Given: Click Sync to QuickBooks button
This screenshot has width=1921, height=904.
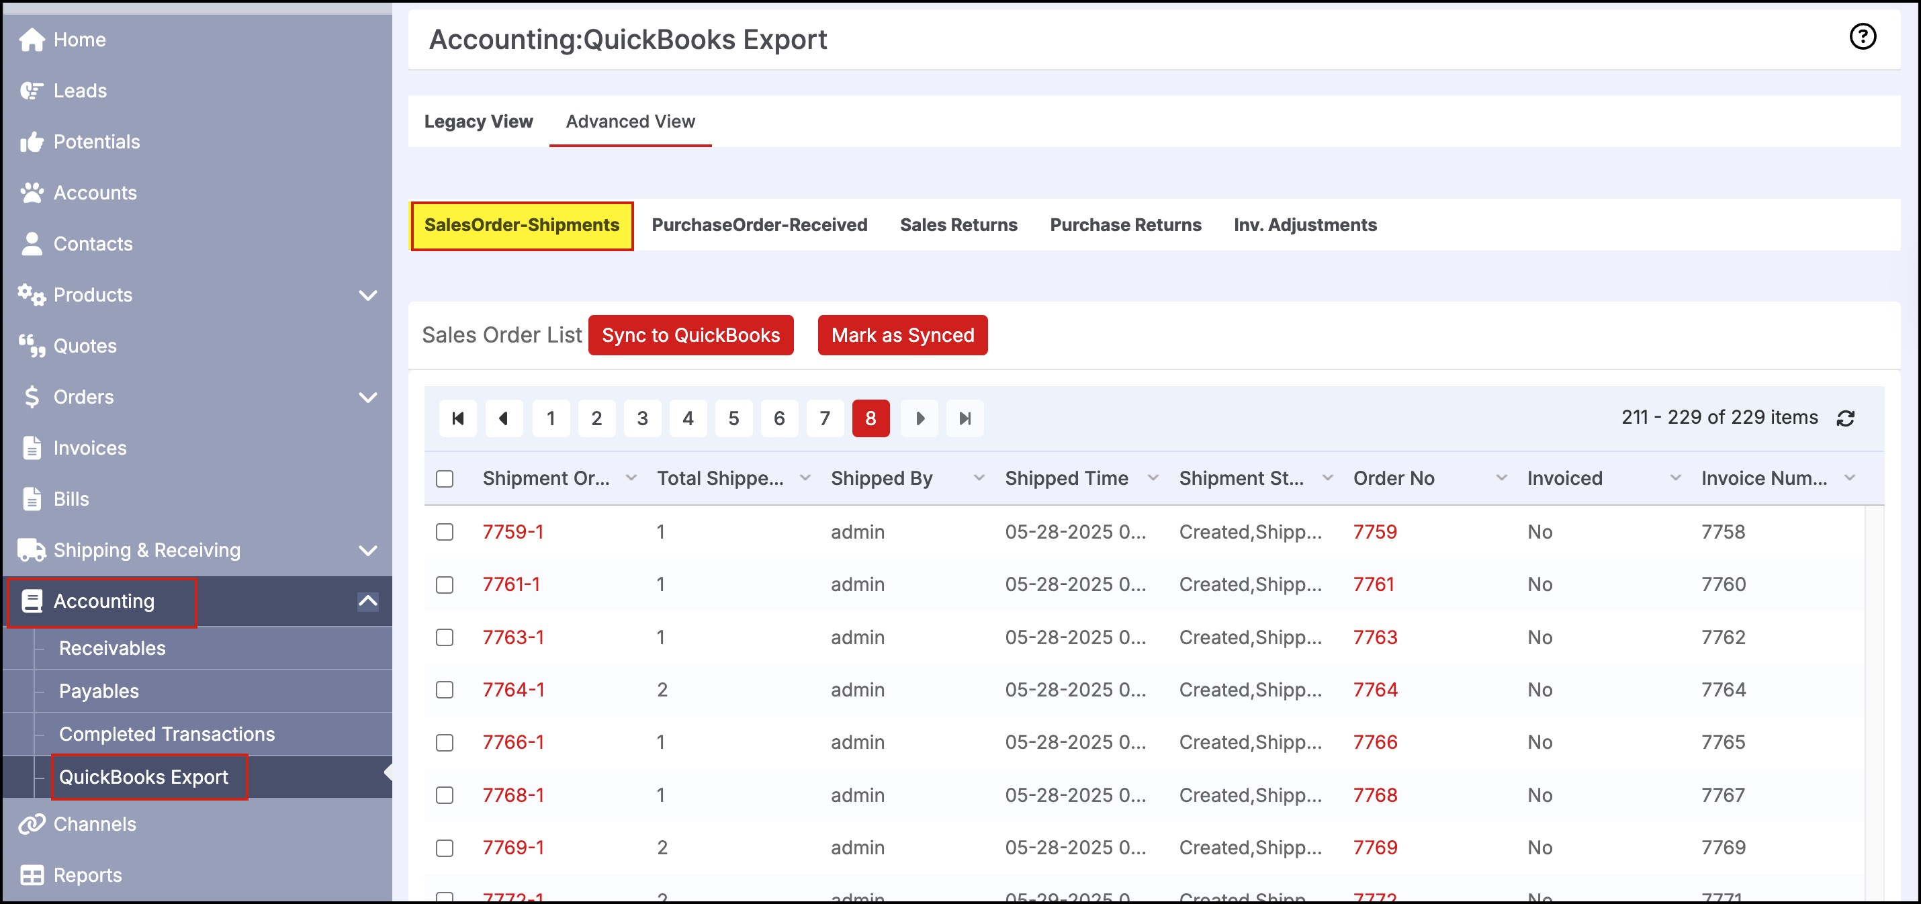Looking at the screenshot, I should point(690,335).
